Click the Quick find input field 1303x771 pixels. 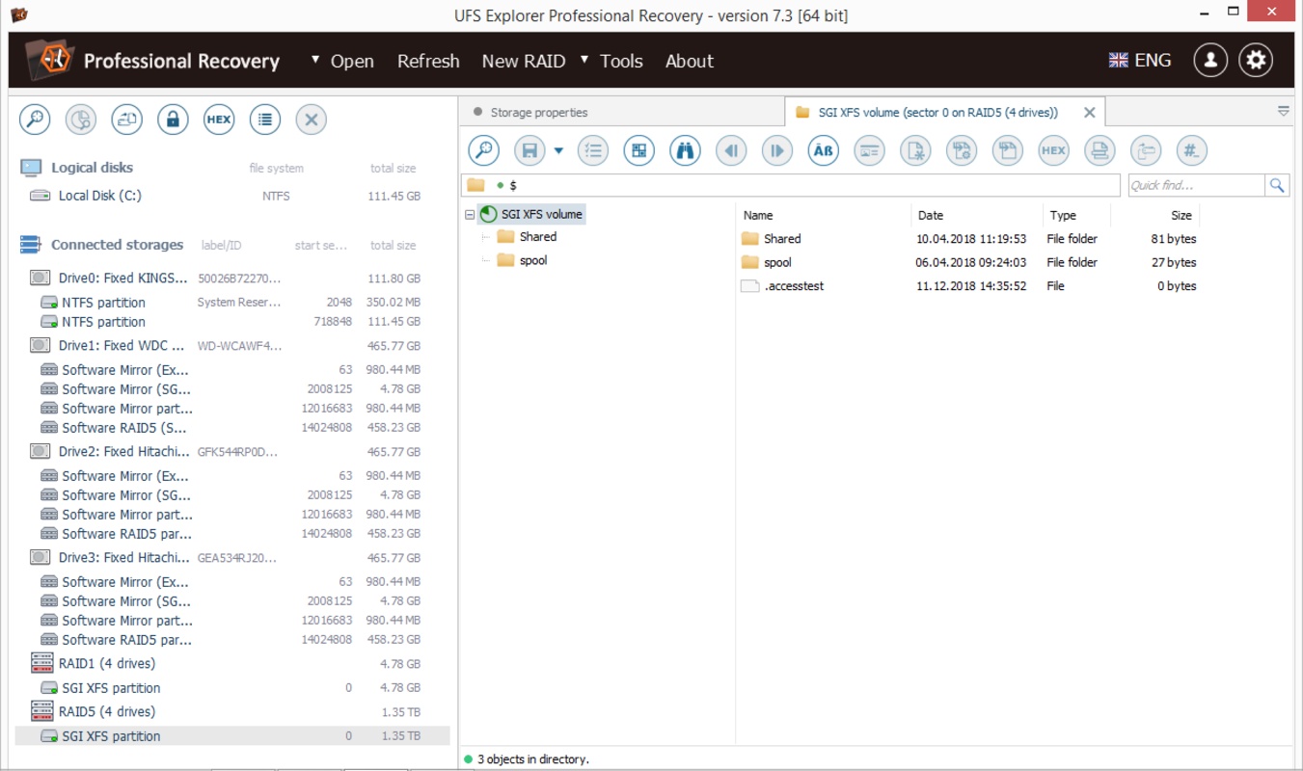(1196, 185)
